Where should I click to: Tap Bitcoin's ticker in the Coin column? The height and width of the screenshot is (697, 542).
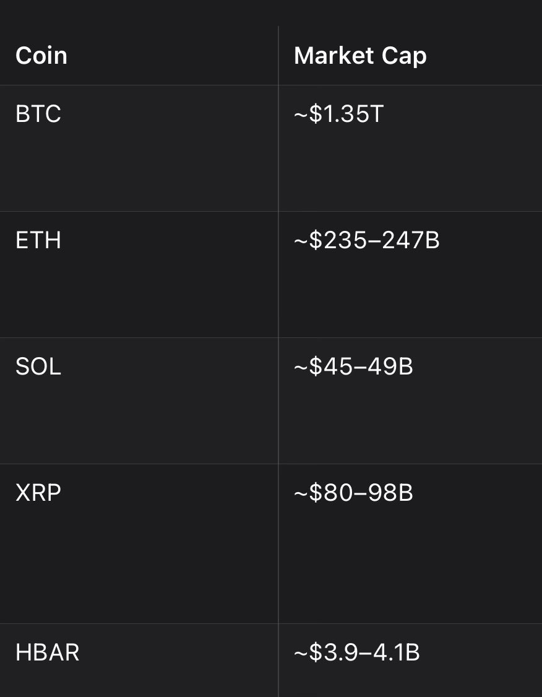pos(38,115)
